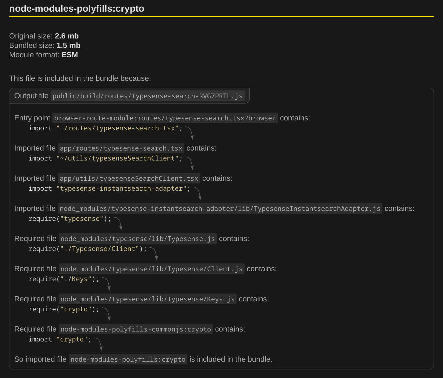Click final node-modules-polyfills:crypto file label

128,359
